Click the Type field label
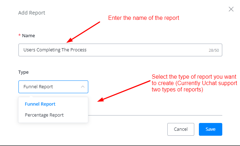This screenshot has height=146, width=240. coord(23,72)
